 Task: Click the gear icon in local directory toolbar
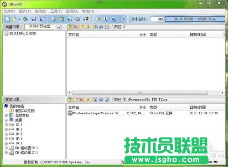(x=101, y=100)
